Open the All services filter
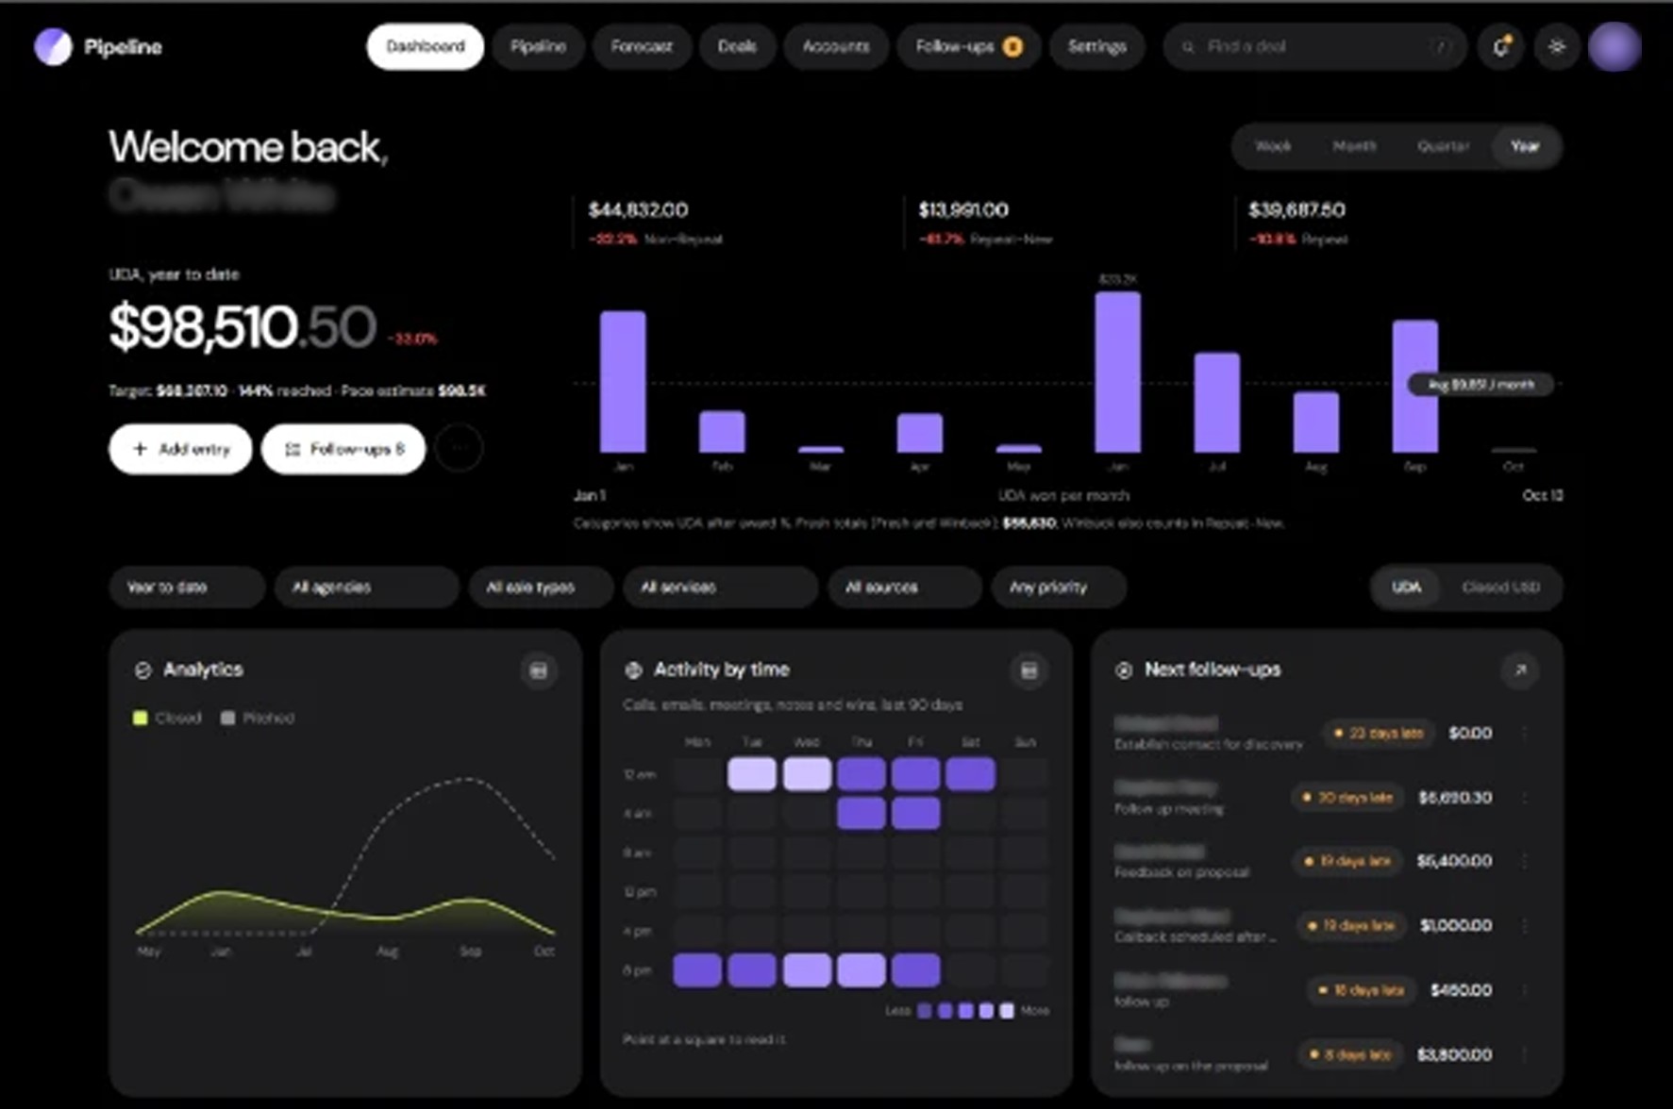 (x=720, y=587)
